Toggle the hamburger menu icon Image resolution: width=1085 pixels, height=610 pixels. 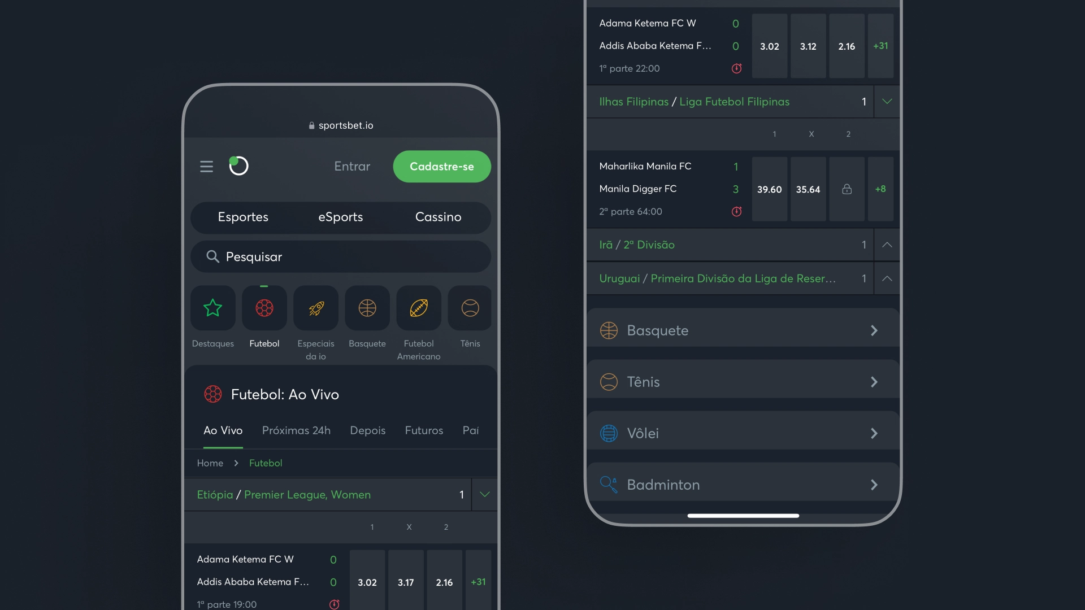(206, 165)
